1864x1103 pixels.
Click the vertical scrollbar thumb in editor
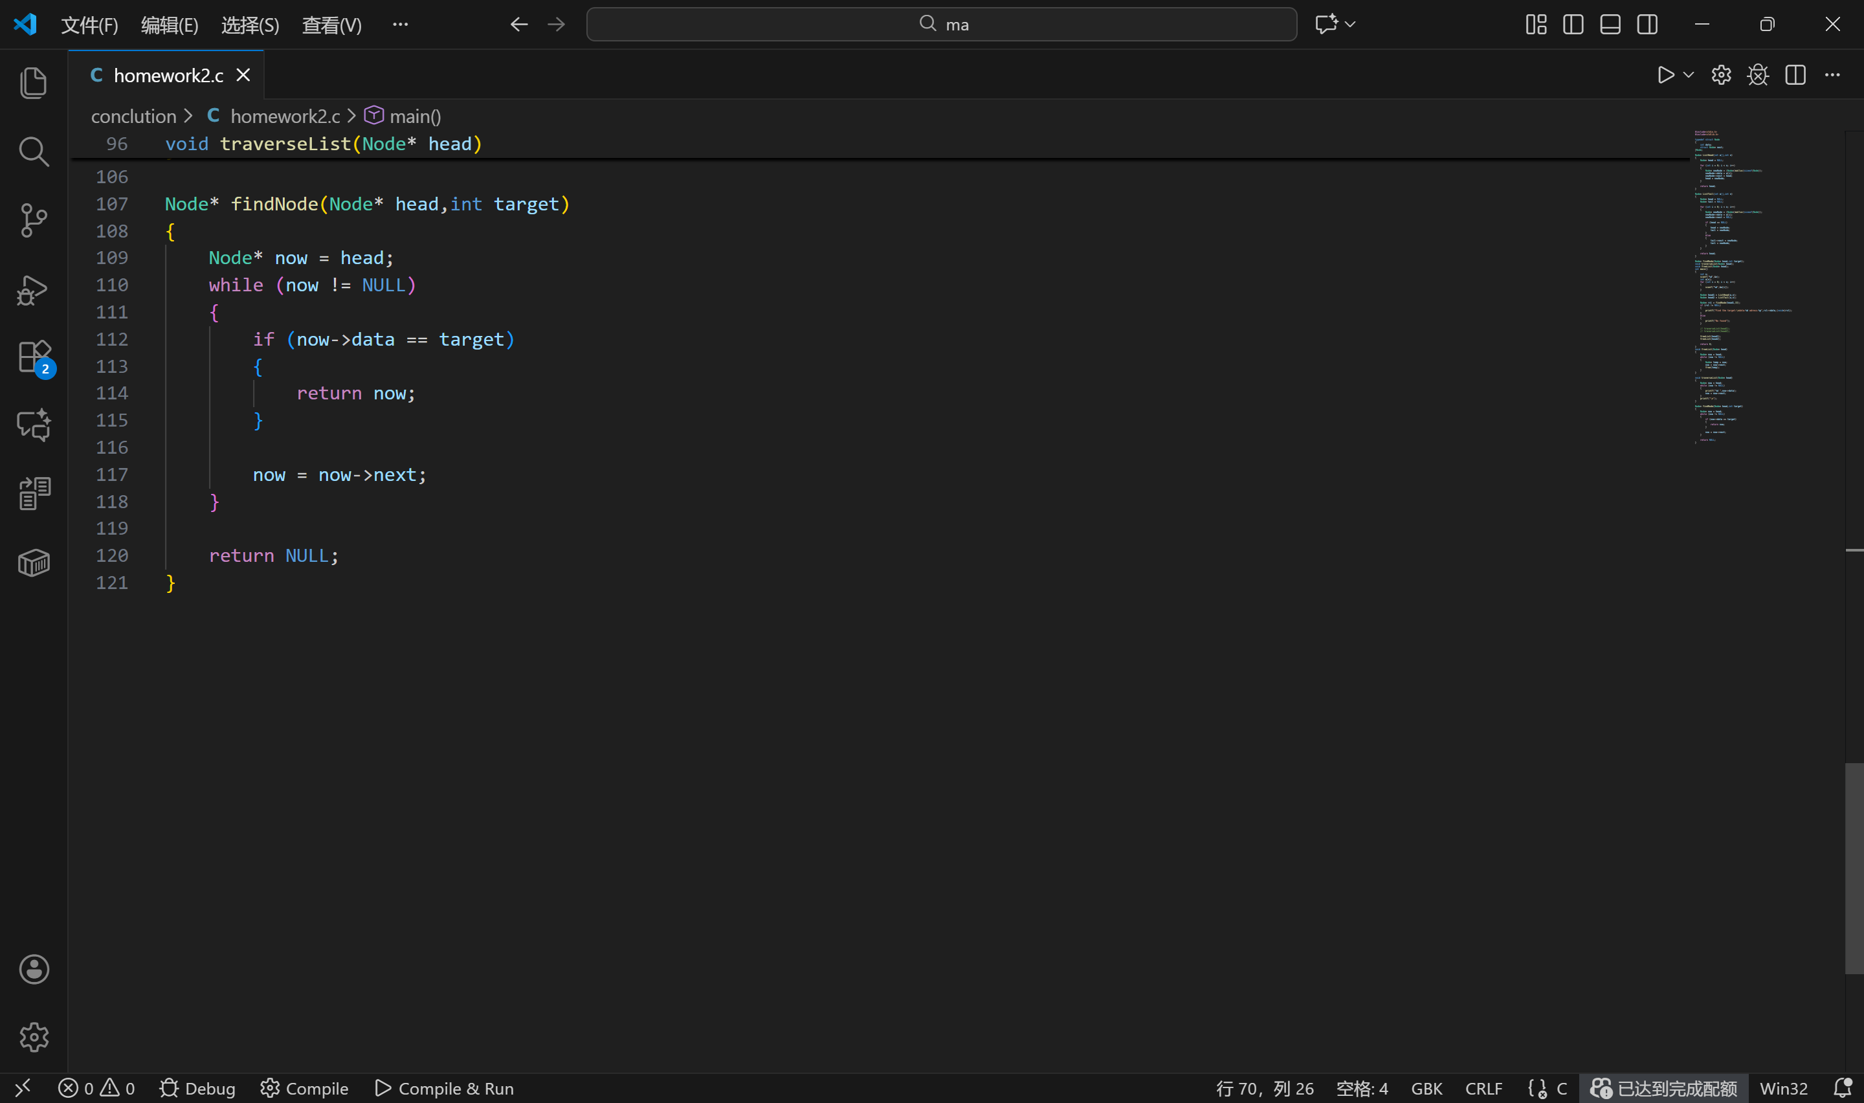(x=1854, y=867)
